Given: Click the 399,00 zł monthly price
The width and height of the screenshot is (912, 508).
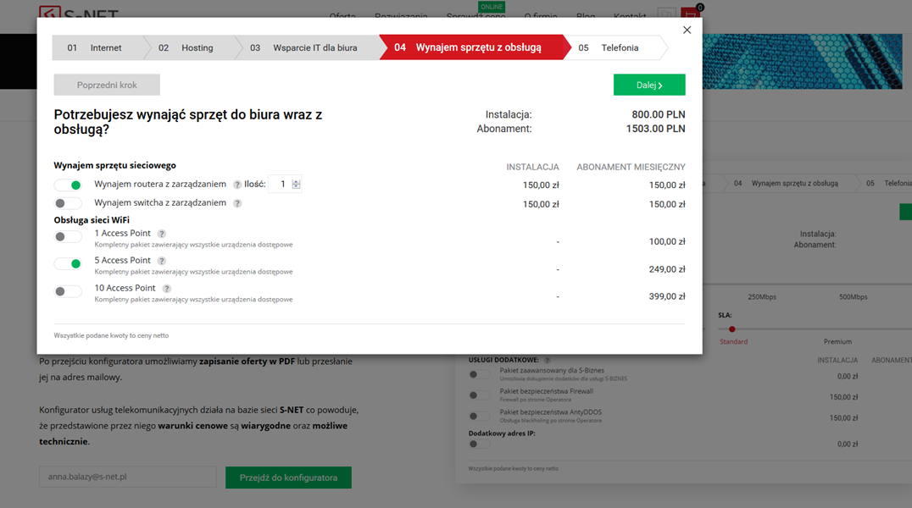Looking at the screenshot, I should pyautogui.click(x=667, y=296).
